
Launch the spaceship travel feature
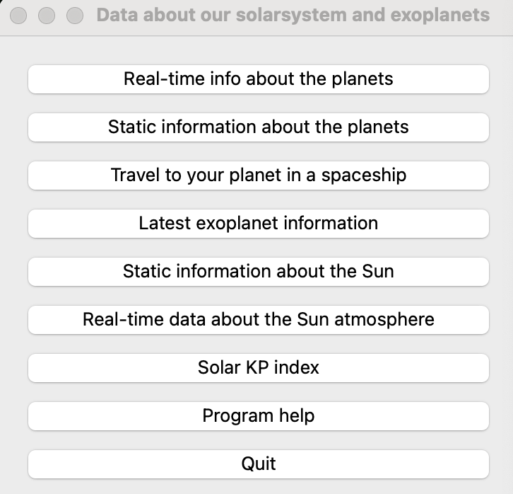pyautogui.click(x=258, y=175)
